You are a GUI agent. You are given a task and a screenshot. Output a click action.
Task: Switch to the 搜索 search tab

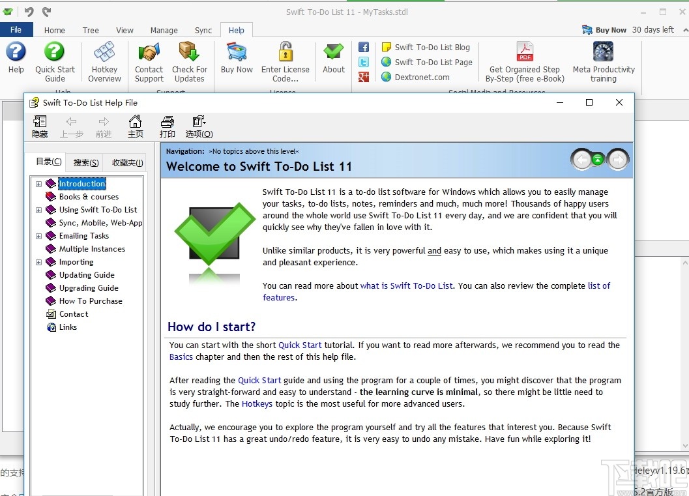(x=85, y=163)
